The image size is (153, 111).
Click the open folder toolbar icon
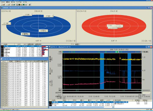click(x=4, y=5)
